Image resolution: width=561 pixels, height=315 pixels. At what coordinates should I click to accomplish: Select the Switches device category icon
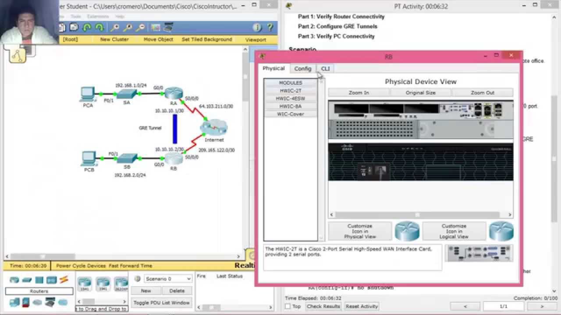click(27, 280)
